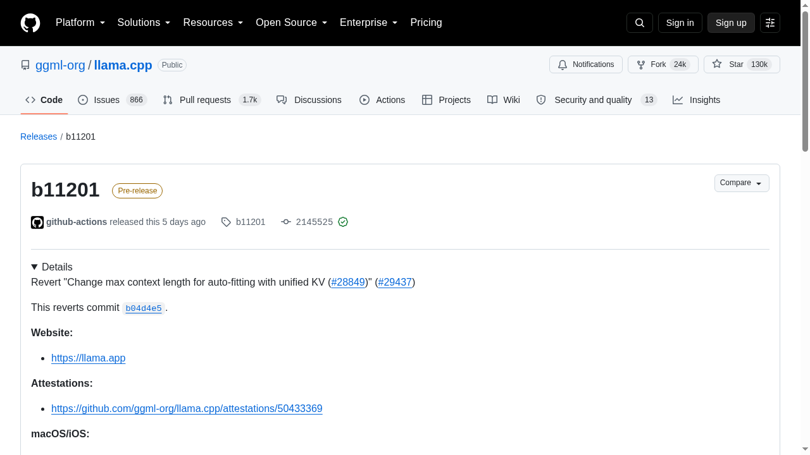Screen dimensions: 810x455
Task: Follow the #28849 pull request link
Action: point(348,282)
